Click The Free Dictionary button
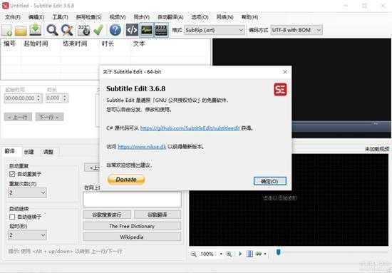The width and height of the screenshot is (392, 273). [x=132, y=226]
